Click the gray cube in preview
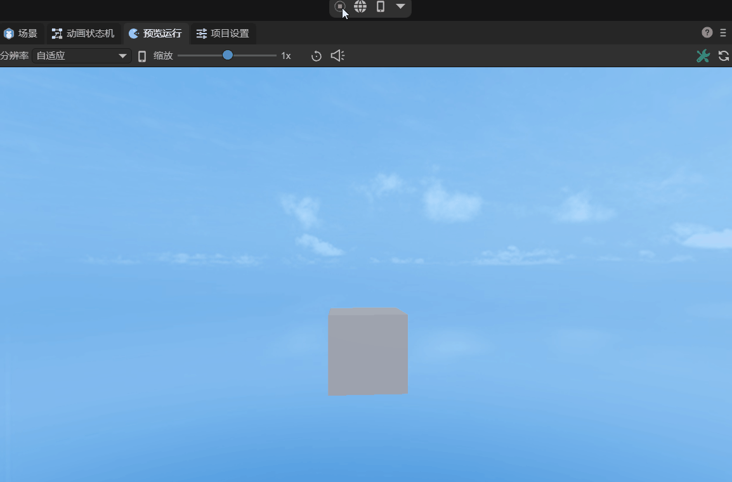 pyautogui.click(x=368, y=352)
